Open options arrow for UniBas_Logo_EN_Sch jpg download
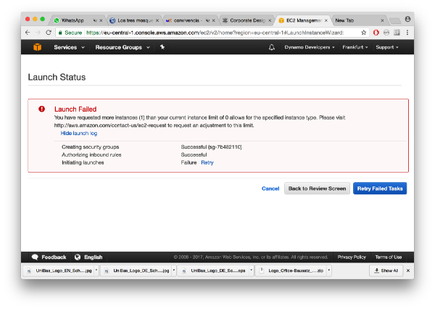435x309 pixels. 96,270
